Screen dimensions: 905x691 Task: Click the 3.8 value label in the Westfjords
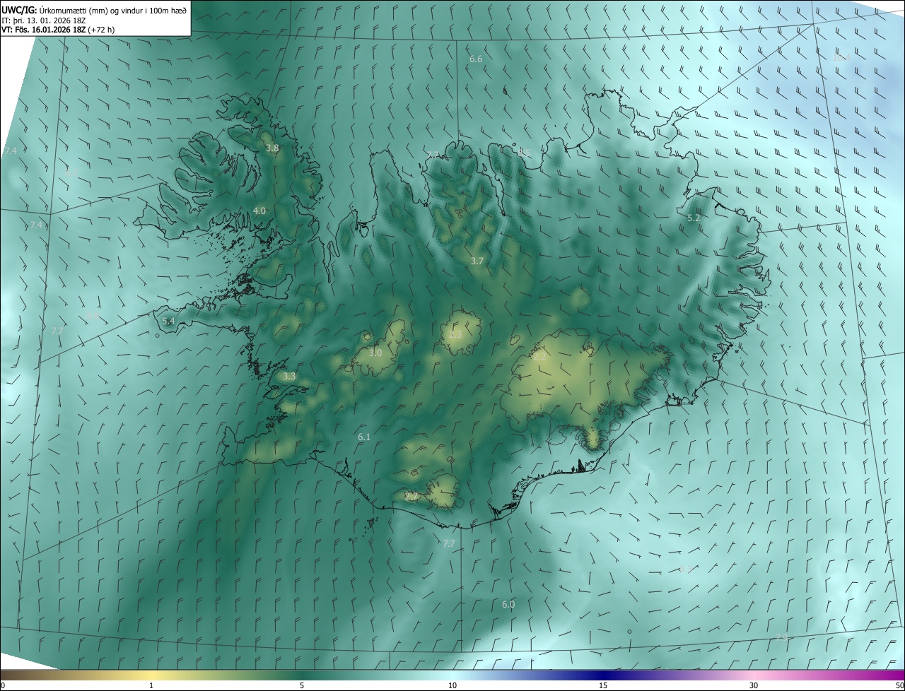click(x=272, y=148)
